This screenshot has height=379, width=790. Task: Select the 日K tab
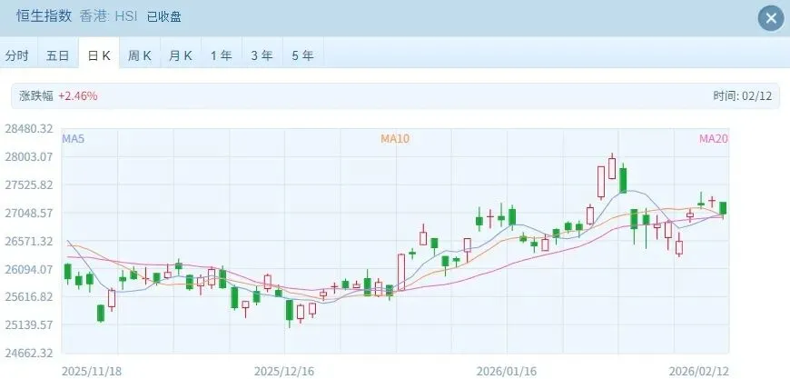pyautogui.click(x=99, y=55)
